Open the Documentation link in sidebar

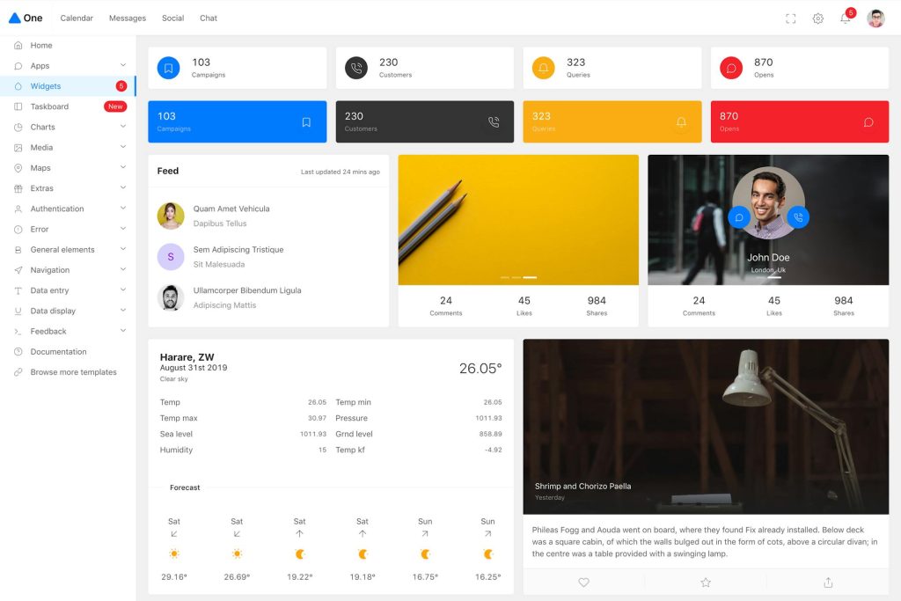pos(58,352)
